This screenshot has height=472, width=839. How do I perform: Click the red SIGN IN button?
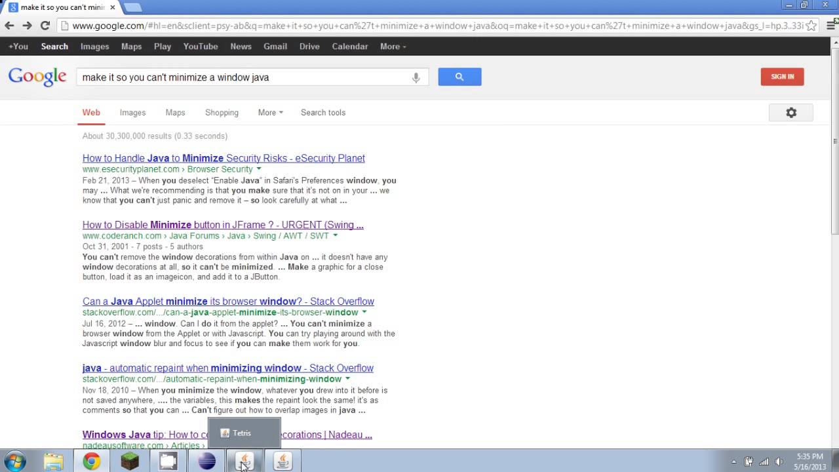pyautogui.click(x=783, y=77)
